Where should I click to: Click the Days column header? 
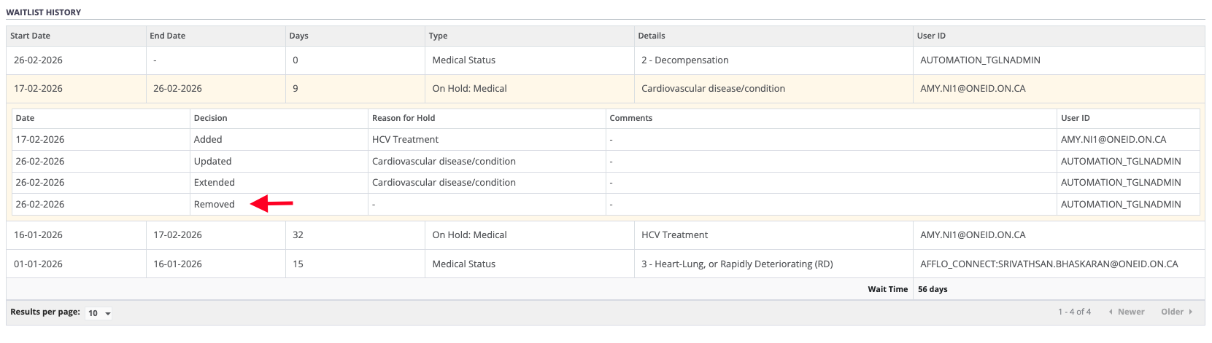coord(298,36)
